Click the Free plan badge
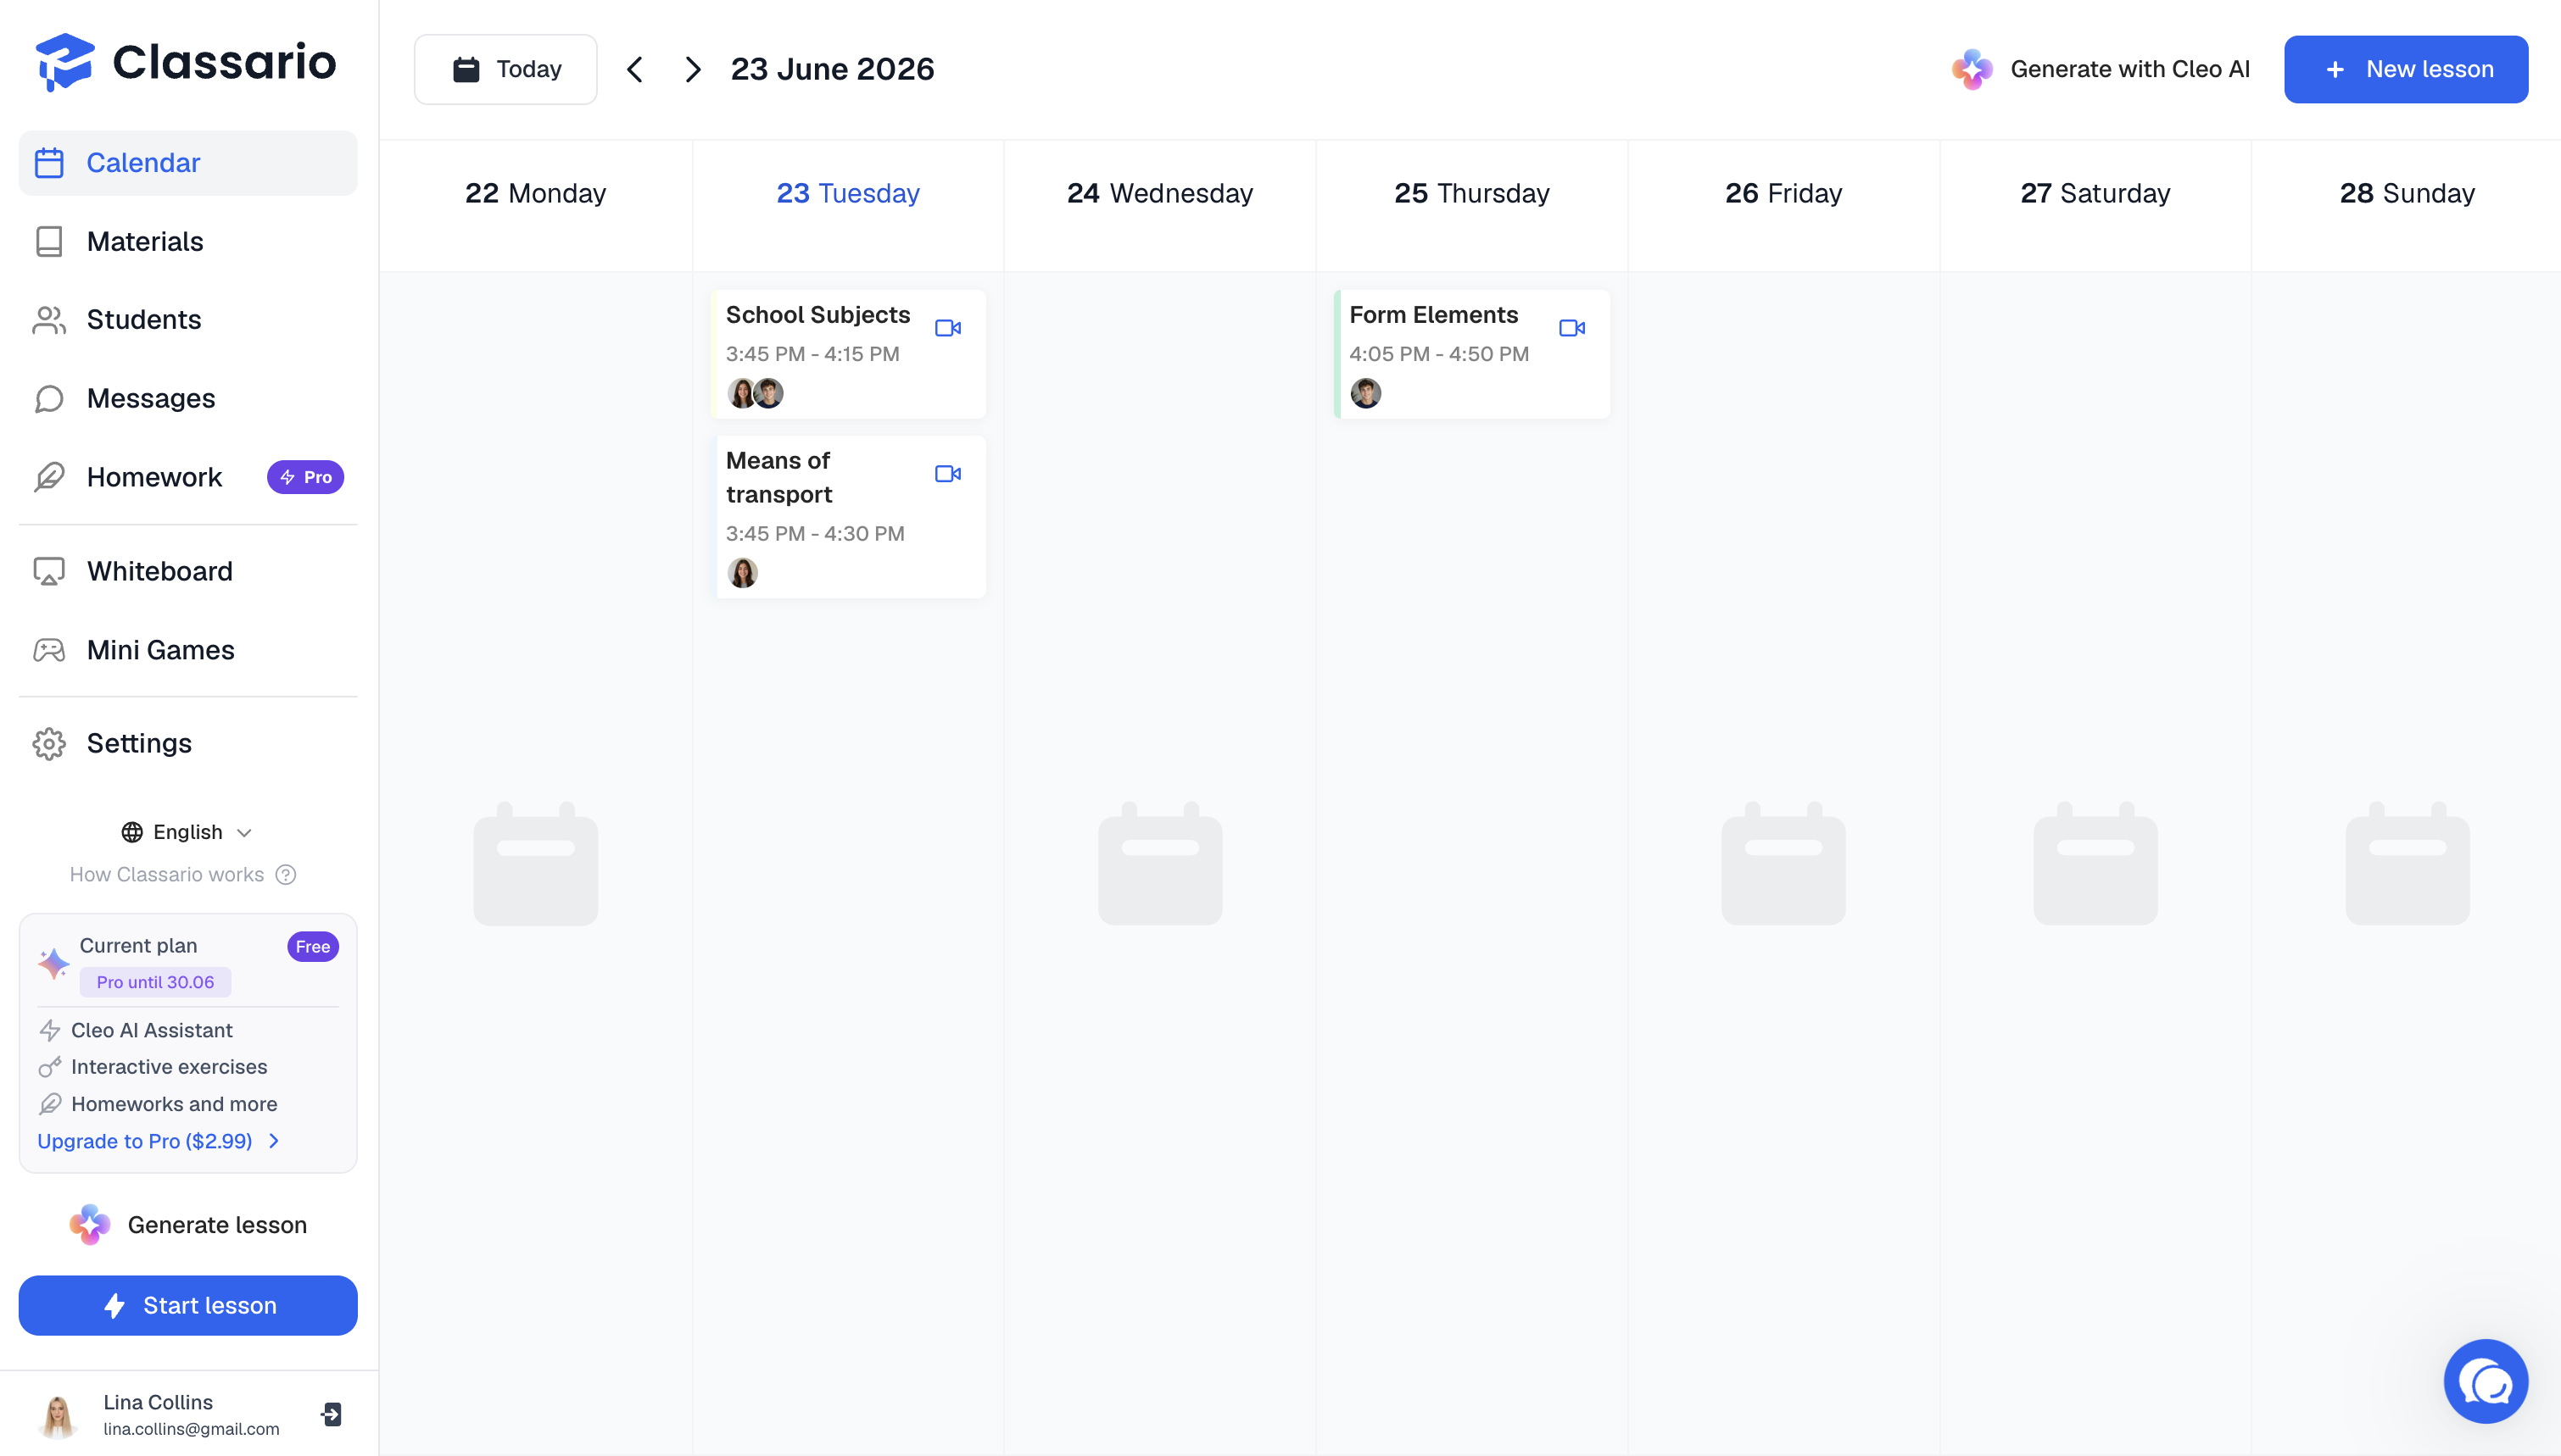Image resolution: width=2561 pixels, height=1456 pixels. [x=312, y=946]
